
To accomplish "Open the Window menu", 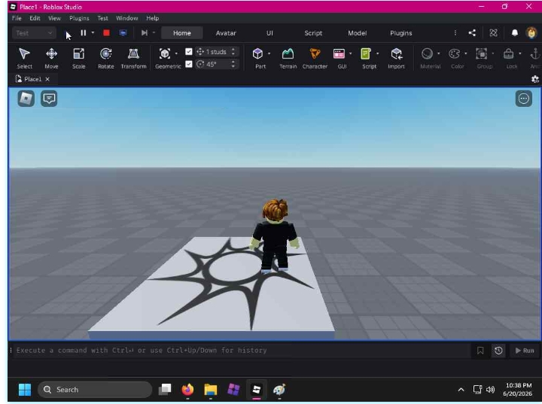I will click(127, 18).
